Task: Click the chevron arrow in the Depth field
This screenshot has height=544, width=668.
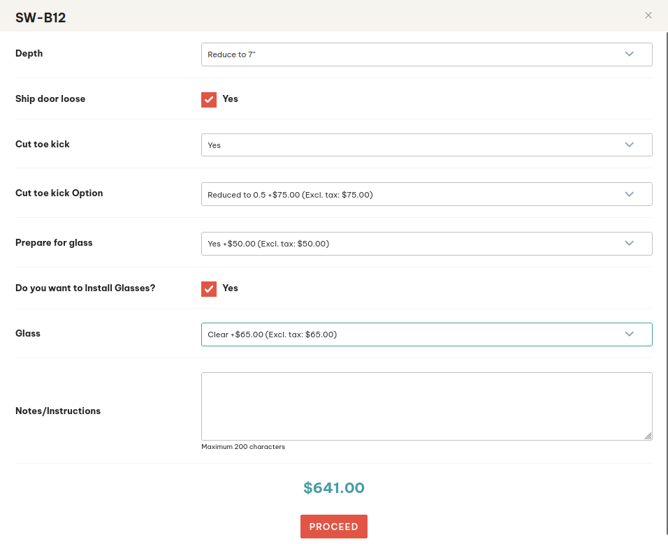Action: tap(629, 54)
